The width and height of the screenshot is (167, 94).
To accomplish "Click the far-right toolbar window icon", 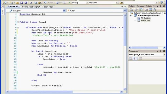I will pyautogui.click(x=161, y=3).
